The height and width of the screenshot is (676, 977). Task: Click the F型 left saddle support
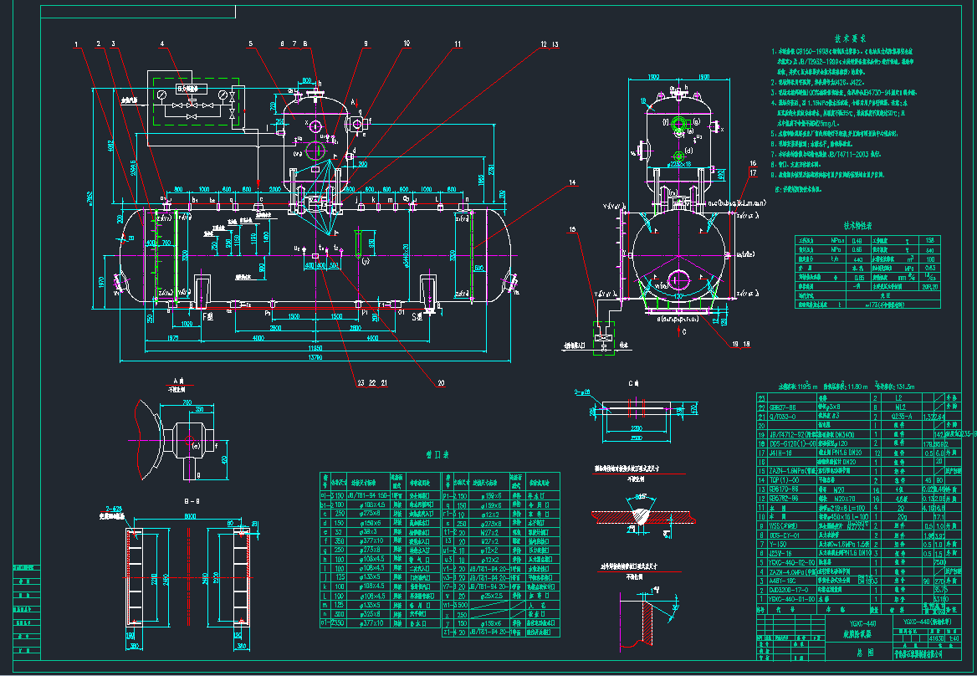pyautogui.click(x=202, y=294)
